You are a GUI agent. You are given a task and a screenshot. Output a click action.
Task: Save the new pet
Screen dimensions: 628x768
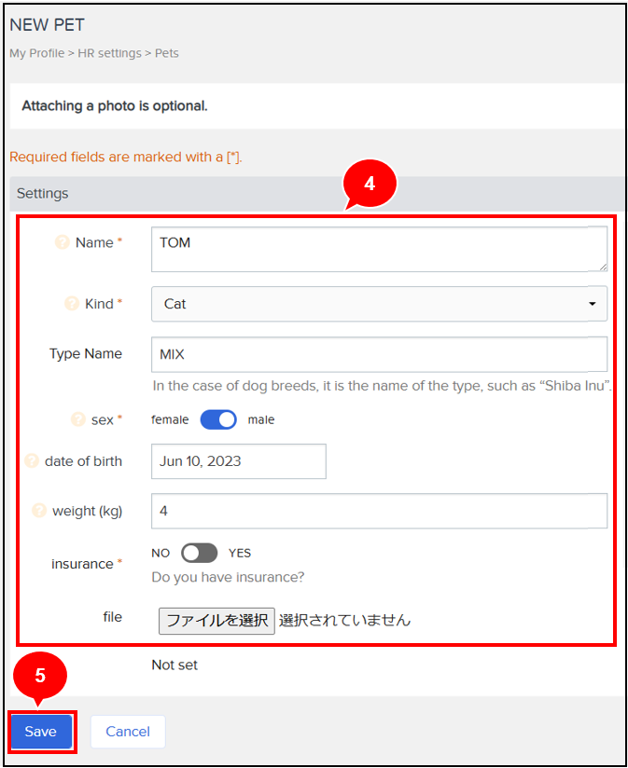tap(41, 732)
